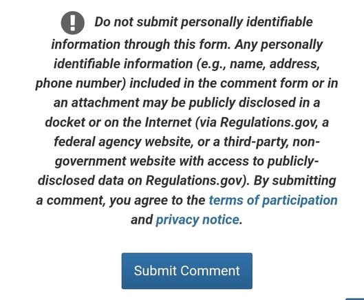Click the "information through this form." text
This screenshot has height=300, width=364.
[x=140, y=44]
